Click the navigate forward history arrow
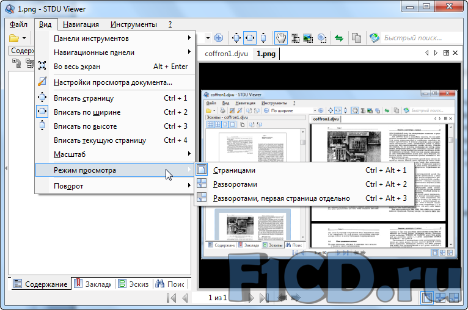Image resolution: width=468 pixels, height=310 pixels. tap(295, 297)
